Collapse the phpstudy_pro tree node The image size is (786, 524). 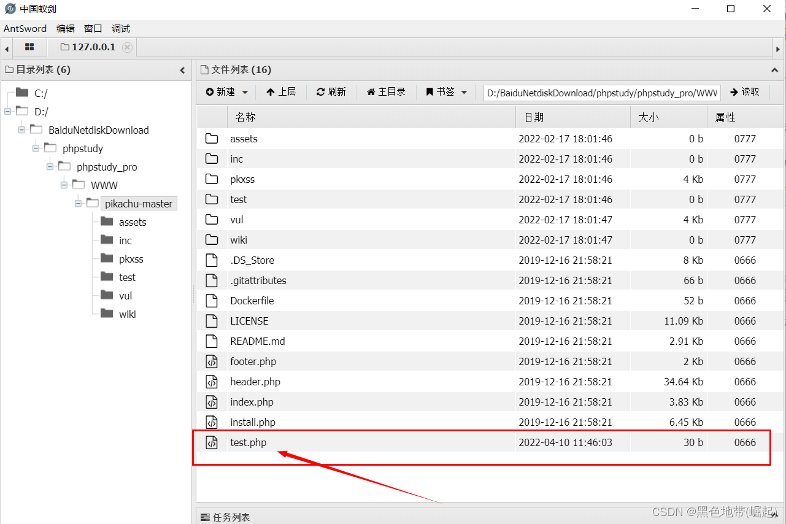(x=50, y=166)
